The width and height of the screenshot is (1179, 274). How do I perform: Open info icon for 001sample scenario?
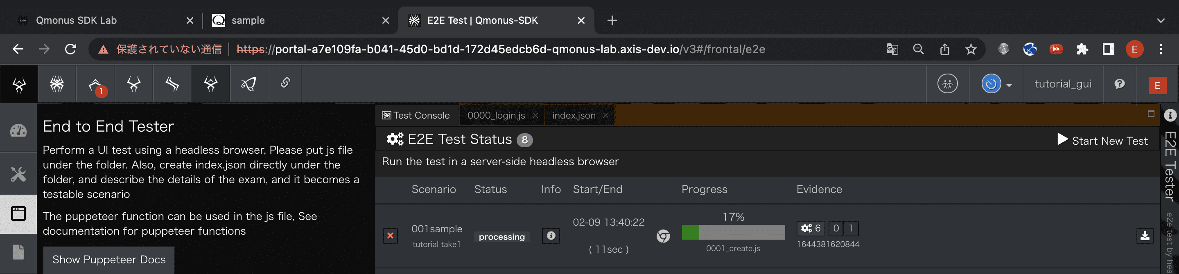tap(551, 236)
